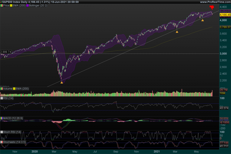Viewport: 231px width, 154px height.
Task: Click the warning triangle near May 2021
Action: (x=203, y=20)
